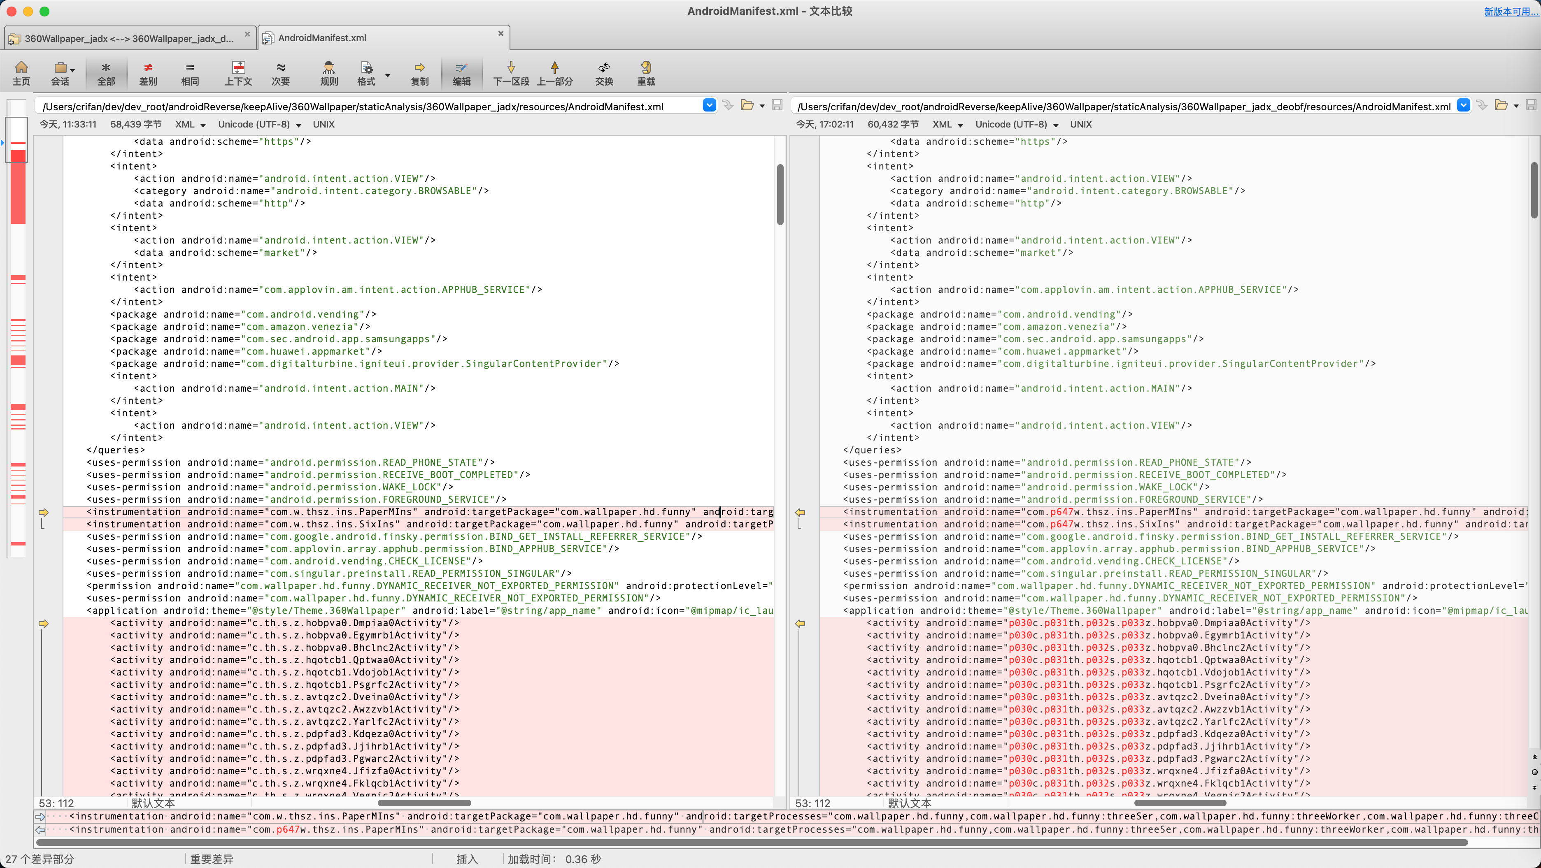Open left pane Unicode (UTF-8) encoding dropdown
Viewport: 1541px width, 868px height.
click(x=259, y=124)
